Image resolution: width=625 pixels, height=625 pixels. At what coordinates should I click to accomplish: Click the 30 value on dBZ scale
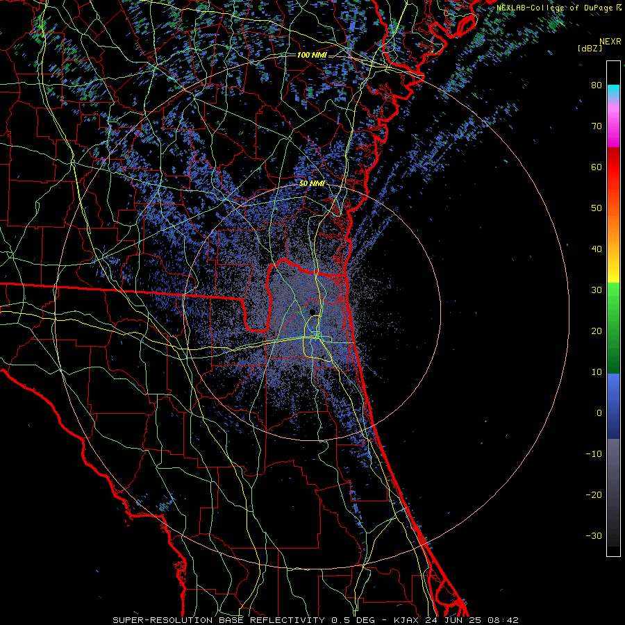point(597,290)
